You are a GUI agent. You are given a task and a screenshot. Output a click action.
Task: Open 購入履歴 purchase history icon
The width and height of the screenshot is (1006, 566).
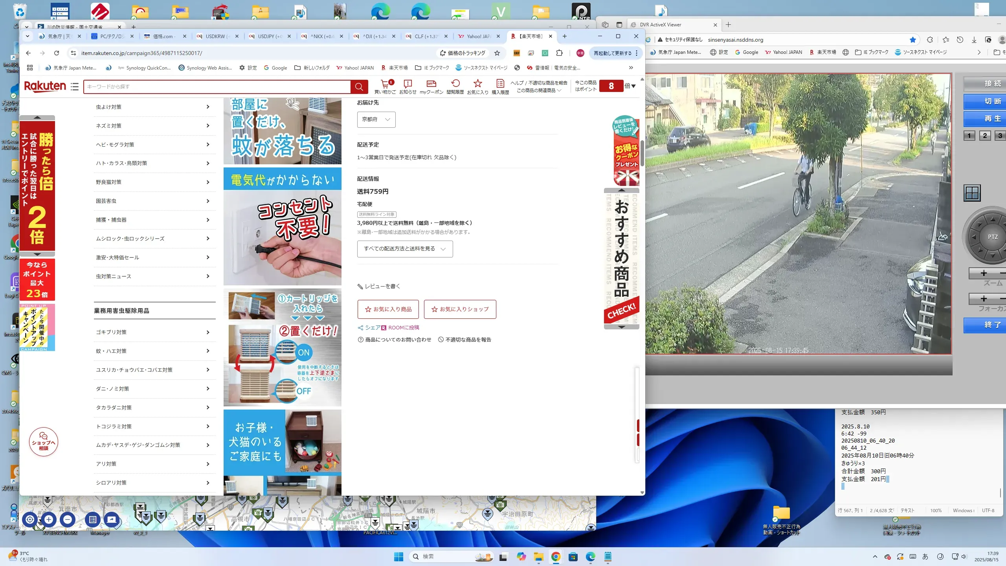pos(500,84)
